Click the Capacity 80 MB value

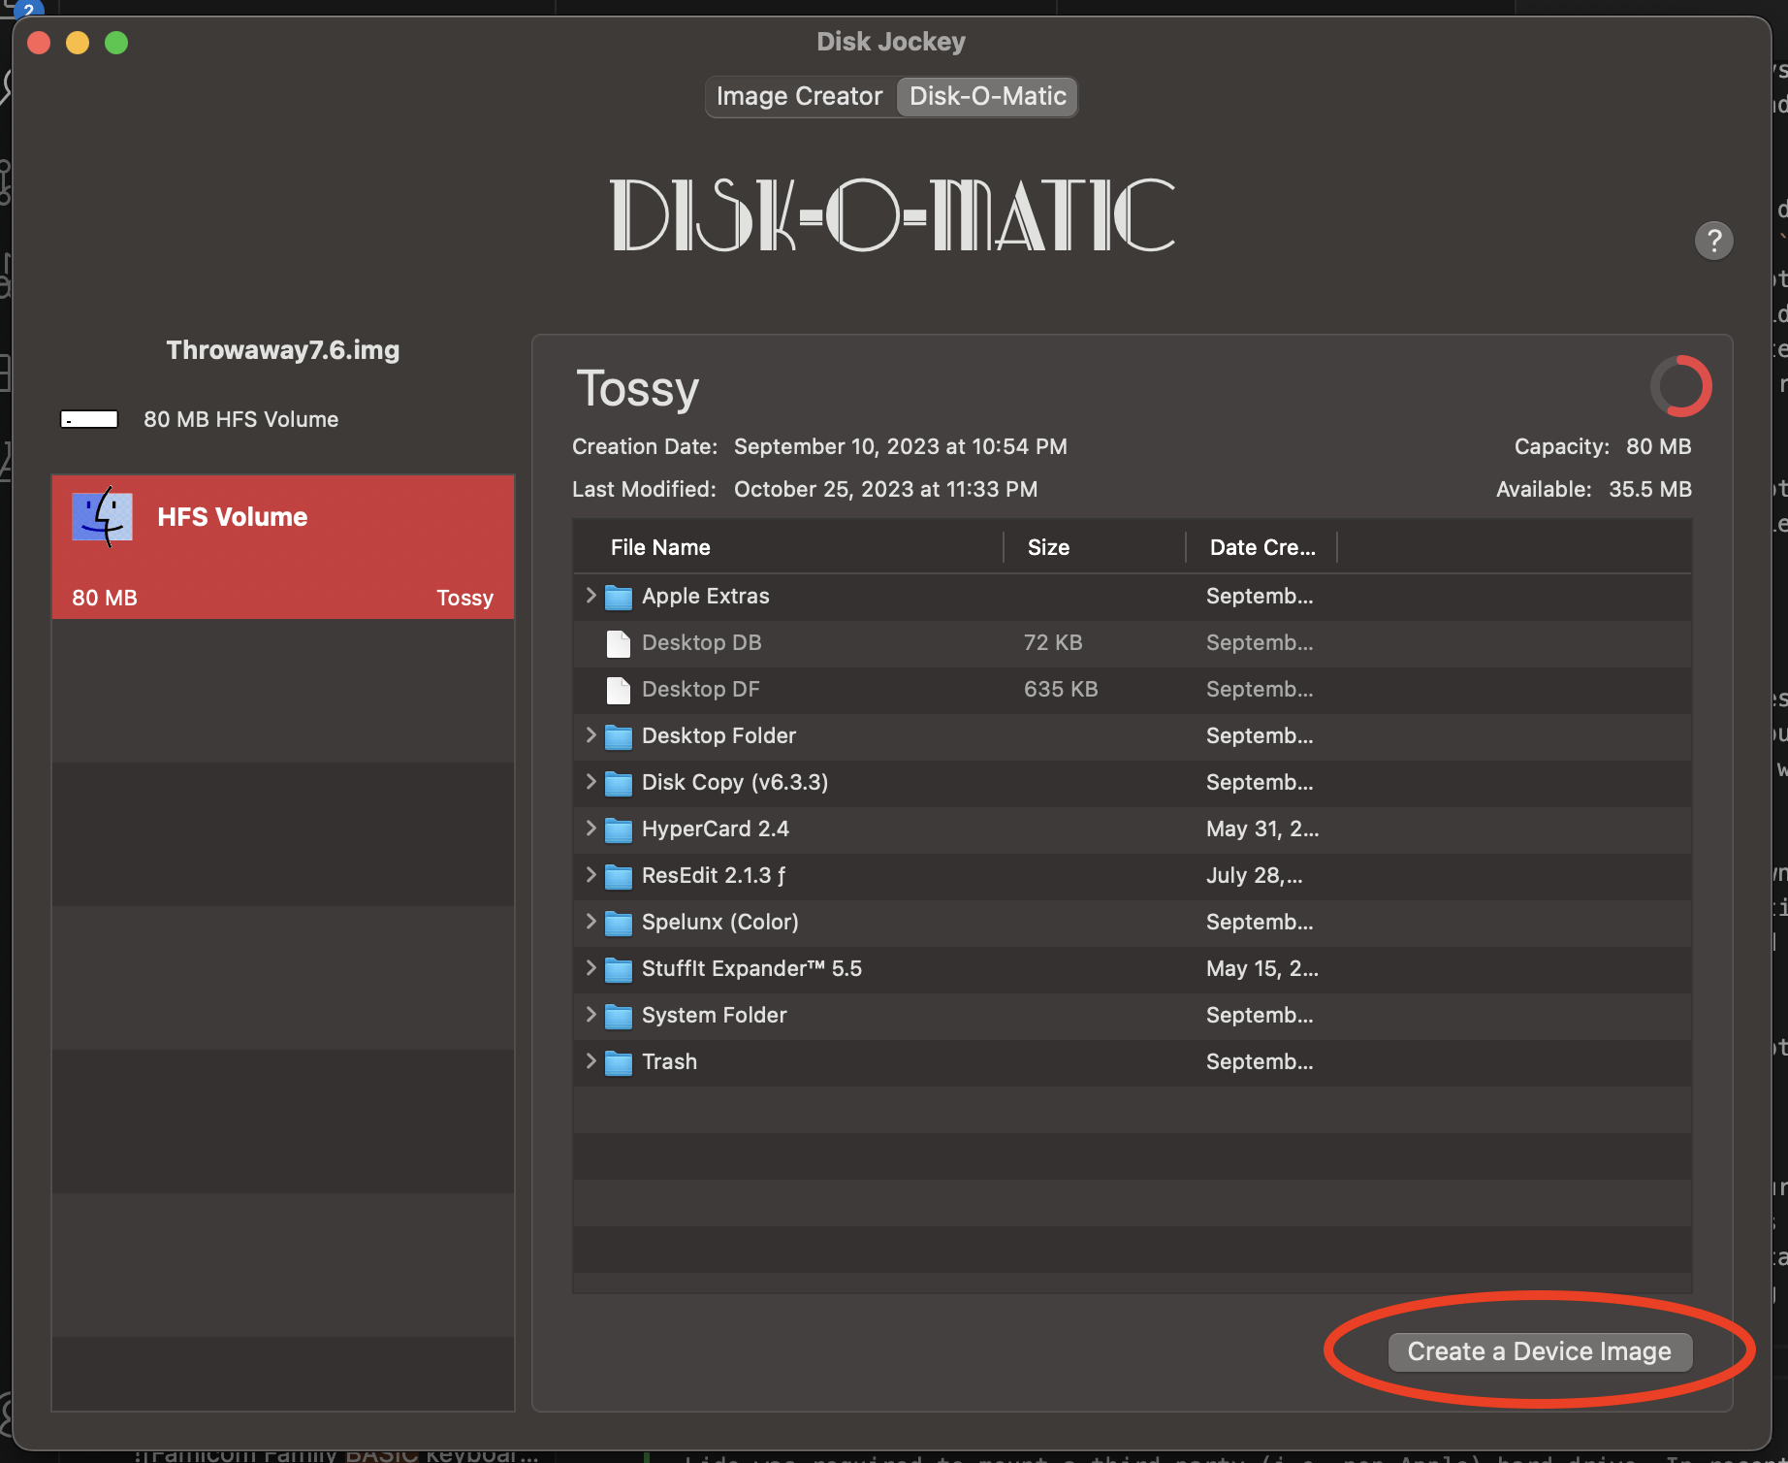(x=1658, y=446)
